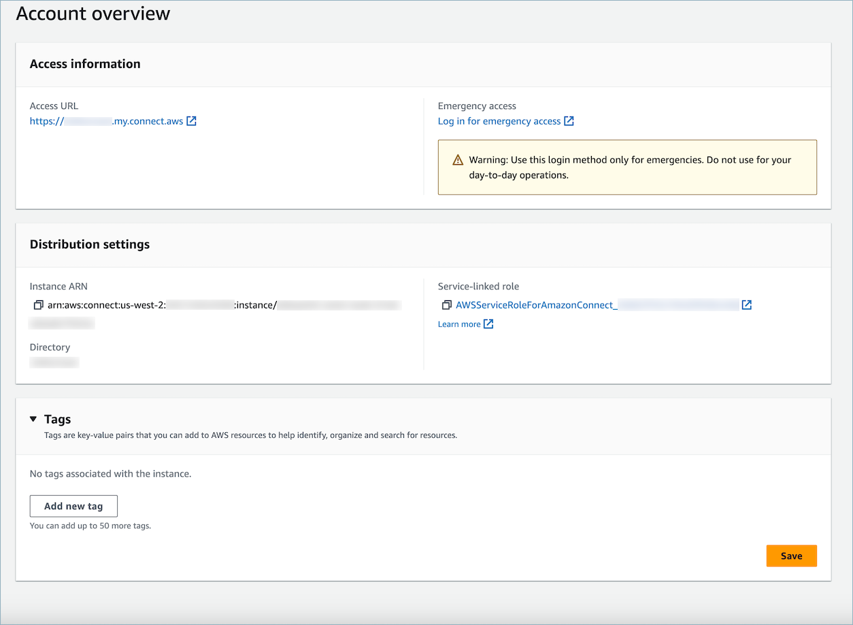Screen dimensions: 853x625
Task: Open the Access URL my.connect.aws link
Action: (106, 121)
